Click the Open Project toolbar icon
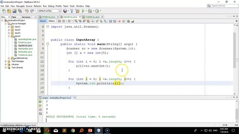This screenshot has height=134, width=239. click(15, 11)
